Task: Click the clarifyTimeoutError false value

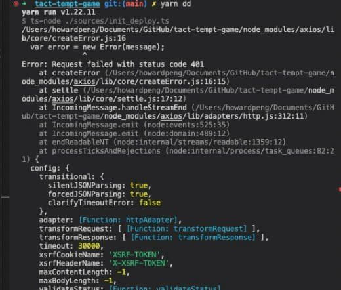Action: [150, 203]
